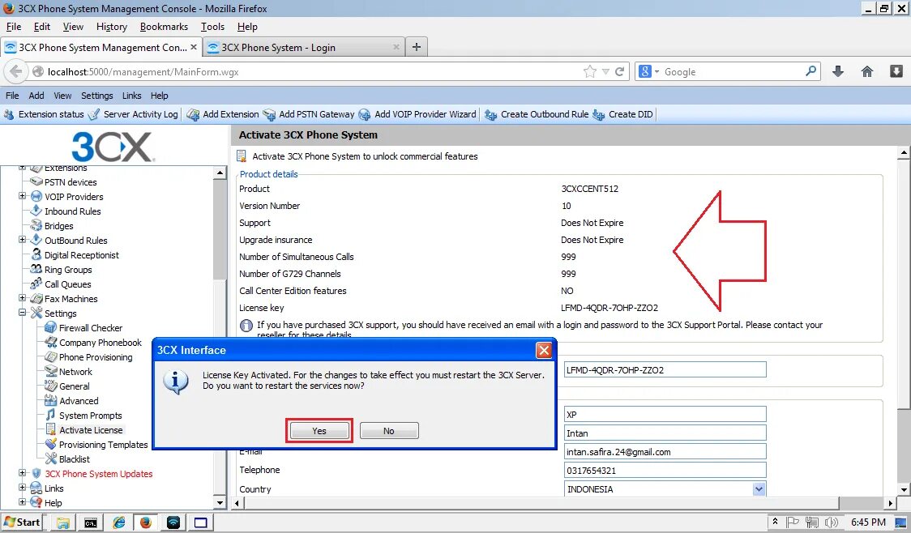
Task: Click Telephone input field
Action: pyautogui.click(x=665, y=471)
